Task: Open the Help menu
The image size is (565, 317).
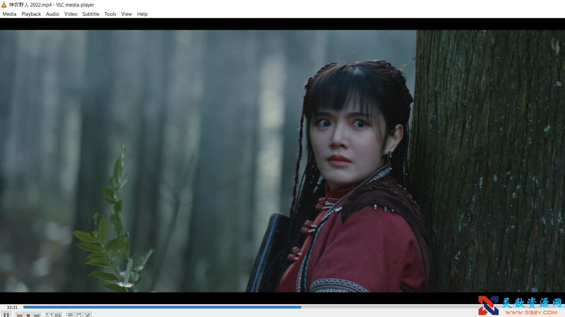Action: coord(142,14)
